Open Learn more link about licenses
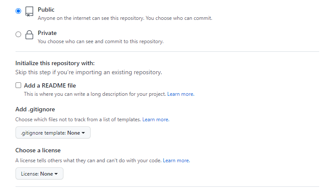 pyautogui.click(x=176, y=161)
